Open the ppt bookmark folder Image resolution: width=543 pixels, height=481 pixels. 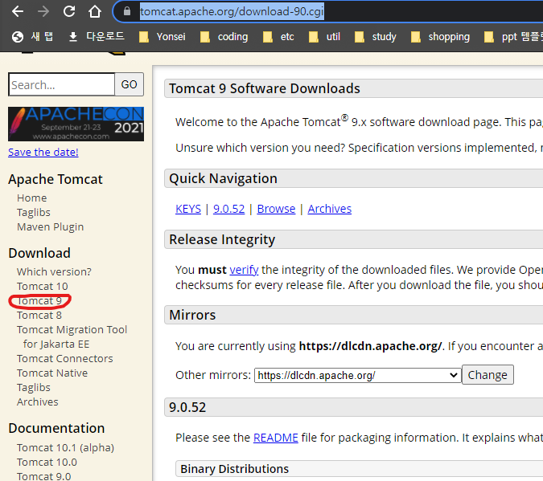tap(513, 37)
